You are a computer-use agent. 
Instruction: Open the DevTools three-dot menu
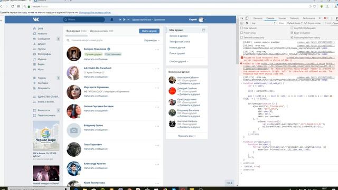pyautogui.click(x=332, y=18)
